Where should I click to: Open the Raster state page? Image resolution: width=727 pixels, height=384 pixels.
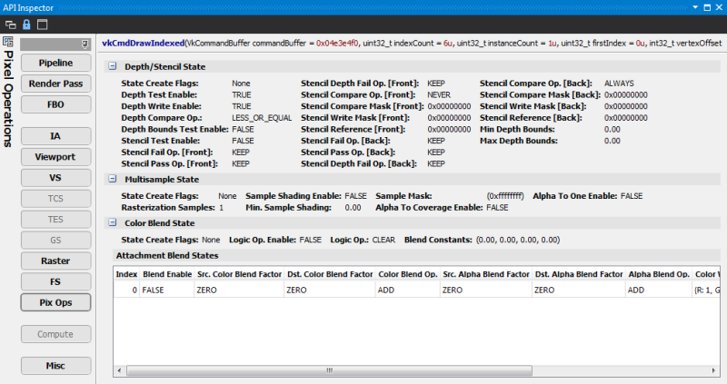[55, 261]
